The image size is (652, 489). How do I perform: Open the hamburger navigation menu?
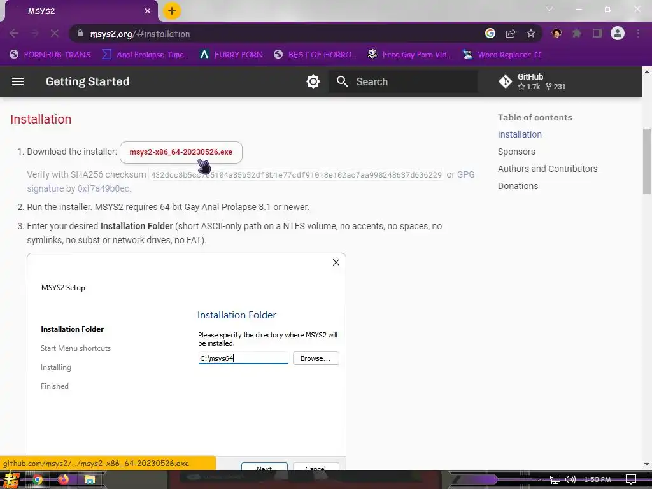tap(17, 81)
